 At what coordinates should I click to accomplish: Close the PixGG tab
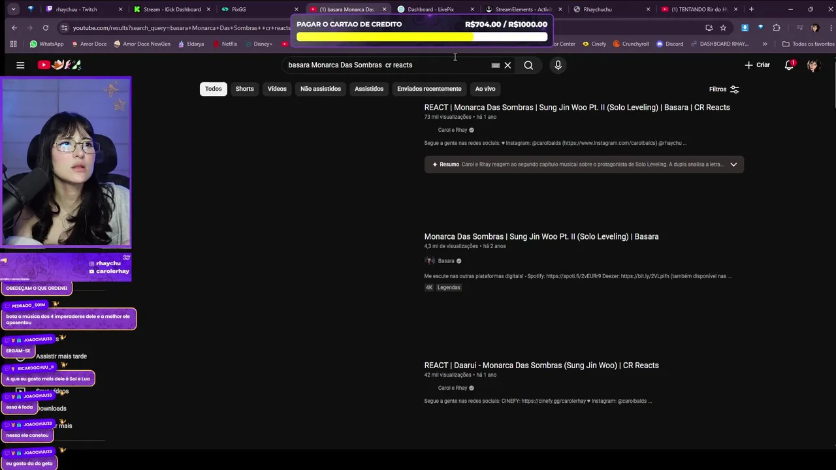pyautogui.click(x=296, y=9)
